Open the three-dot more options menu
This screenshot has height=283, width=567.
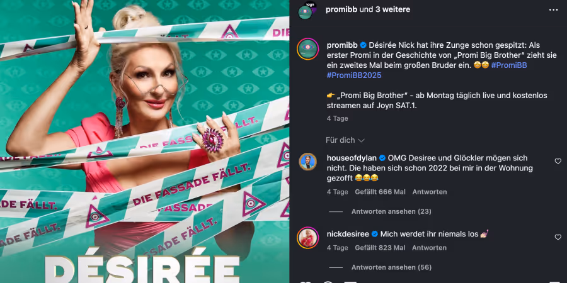[553, 9]
